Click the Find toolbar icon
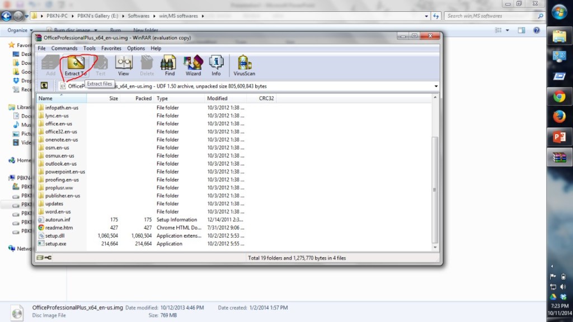The height and width of the screenshot is (322, 573). pyautogui.click(x=170, y=65)
